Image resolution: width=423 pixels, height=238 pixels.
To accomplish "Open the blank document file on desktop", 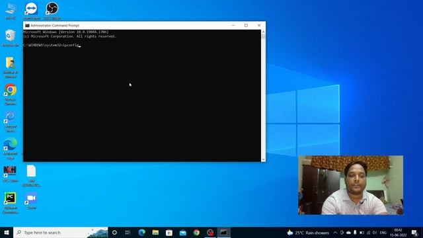I will click(x=31, y=175).
